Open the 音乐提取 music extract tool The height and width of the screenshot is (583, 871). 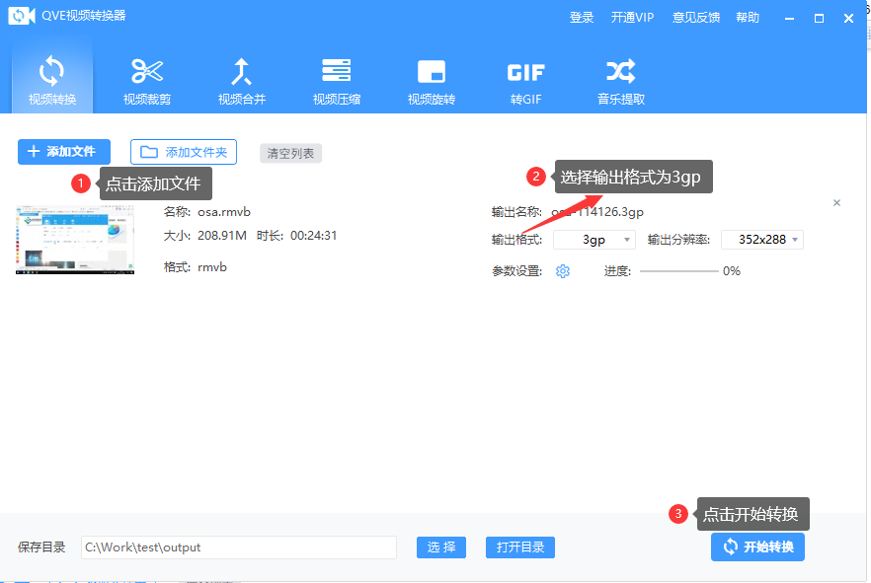click(621, 80)
